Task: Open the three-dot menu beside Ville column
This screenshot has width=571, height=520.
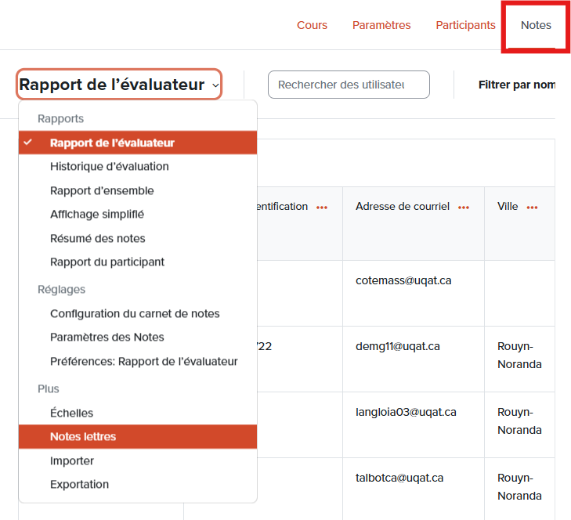Action: pos(533,208)
